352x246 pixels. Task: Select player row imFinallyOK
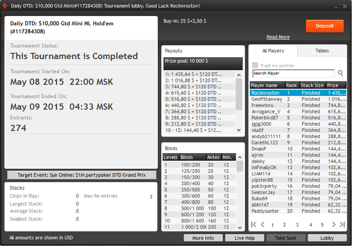click(x=298, y=167)
